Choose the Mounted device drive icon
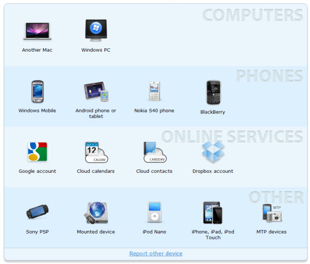This screenshot has width=310, height=264. click(96, 213)
